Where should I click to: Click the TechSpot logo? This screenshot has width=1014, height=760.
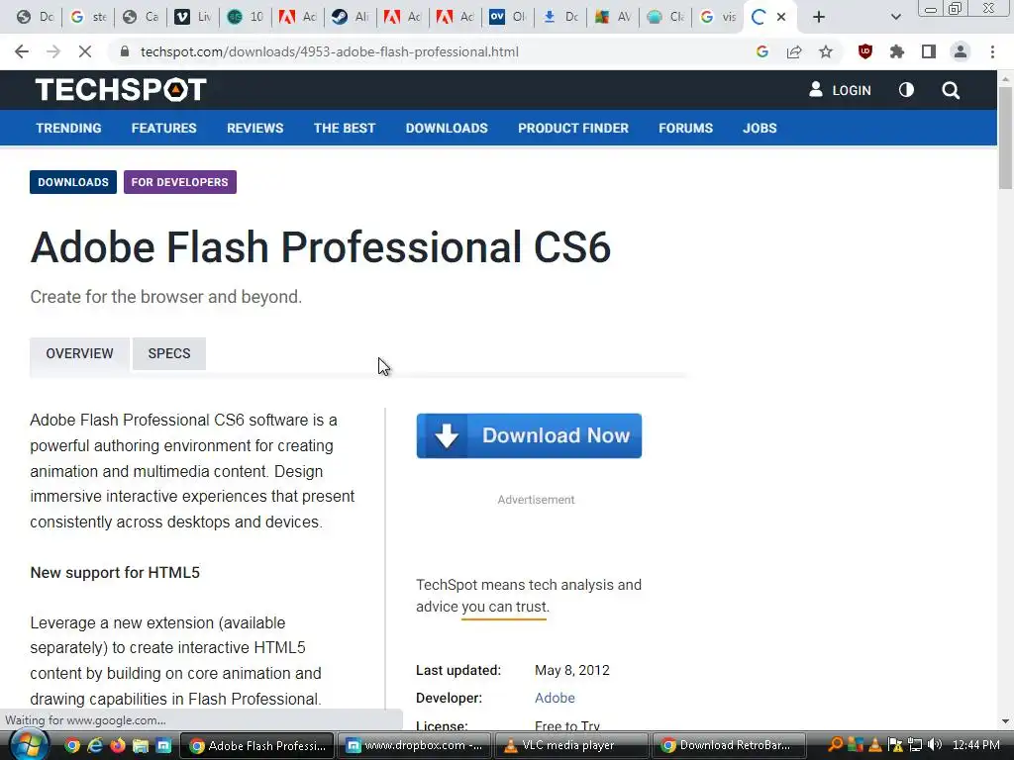pyautogui.click(x=121, y=90)
